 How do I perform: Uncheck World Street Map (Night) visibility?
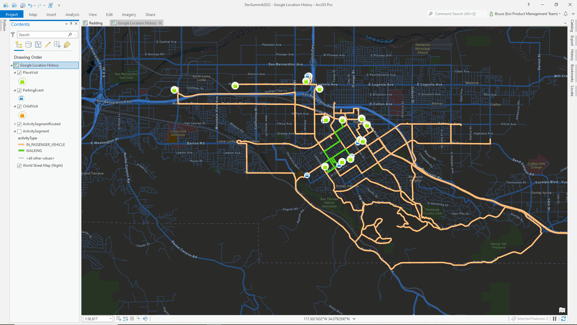point(19,166)
